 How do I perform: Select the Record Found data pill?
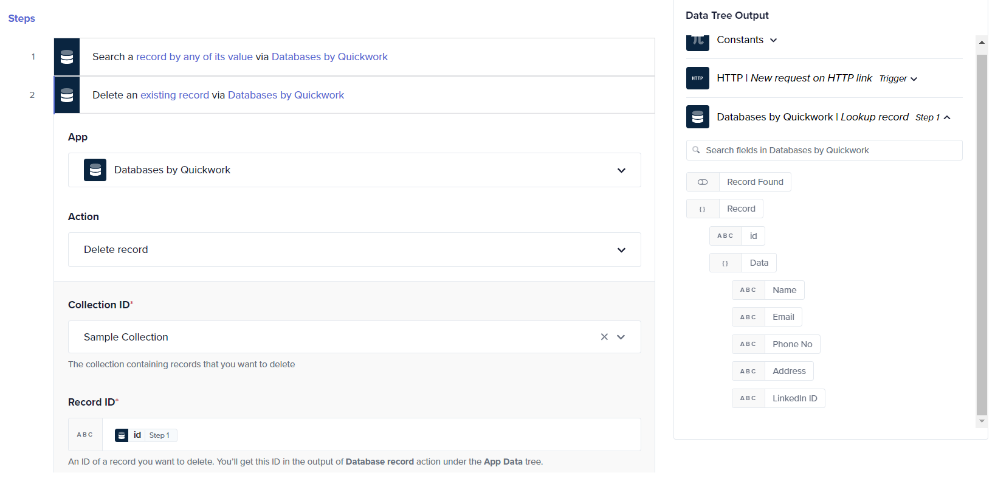(739, 182)
